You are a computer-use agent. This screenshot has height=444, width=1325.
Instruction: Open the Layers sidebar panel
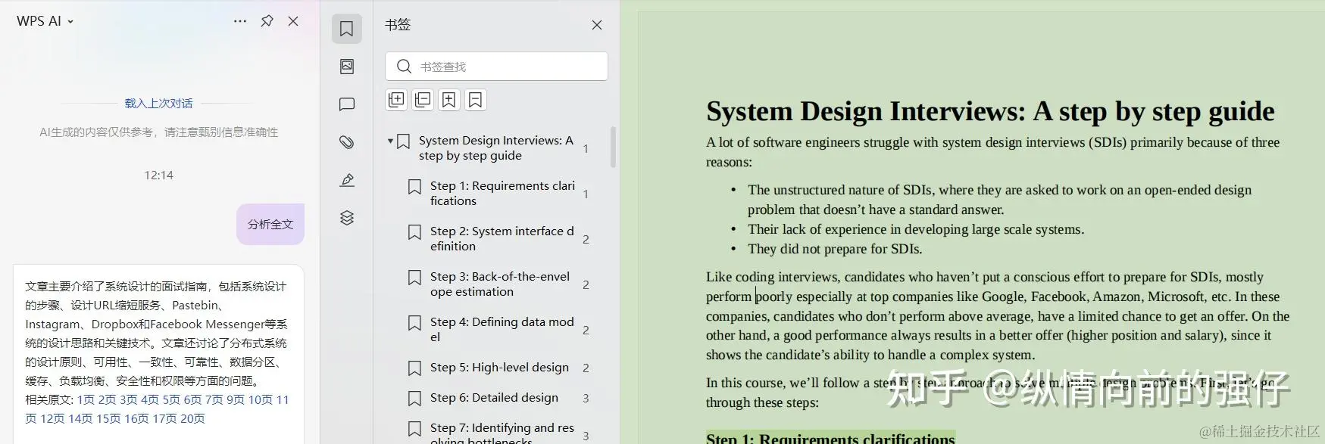click(347, 218)
